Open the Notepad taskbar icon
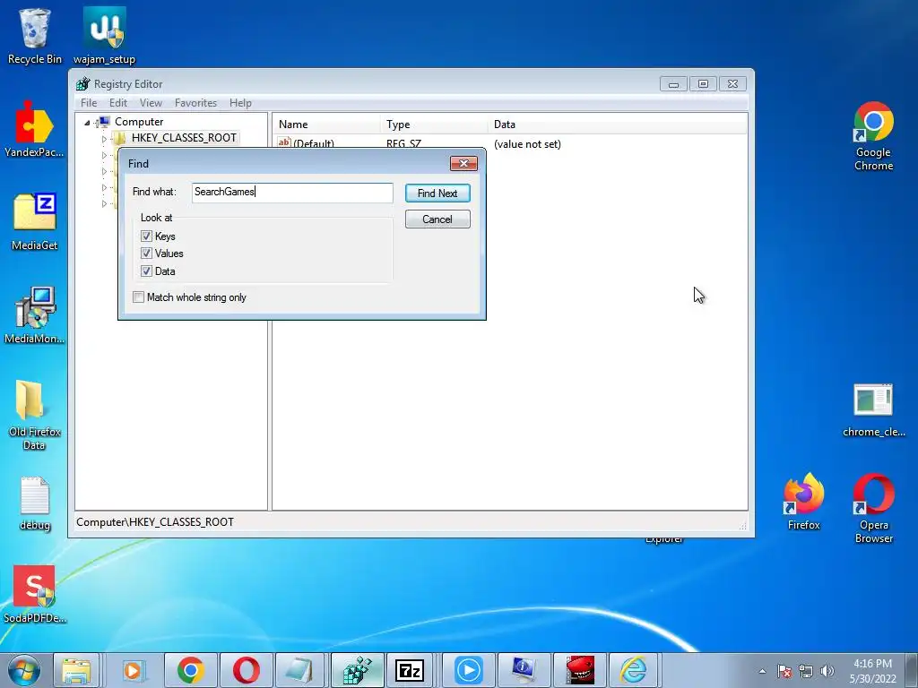918x688 pixels. pyautogui.click(x=300, y=670)
